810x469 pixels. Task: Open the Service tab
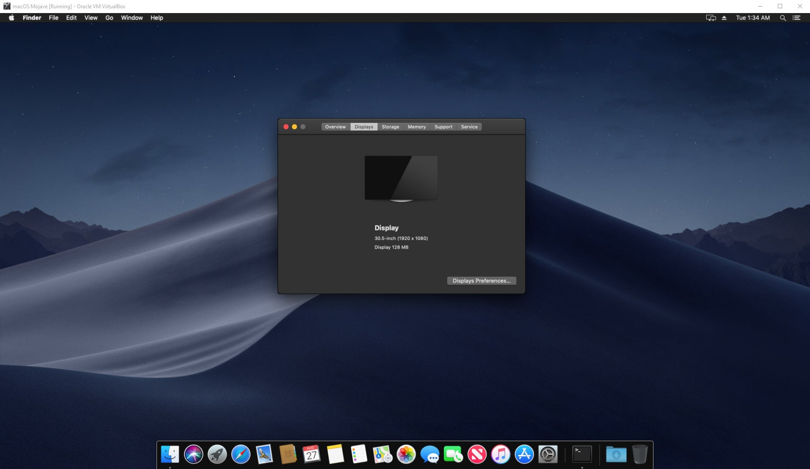(469, 127)
